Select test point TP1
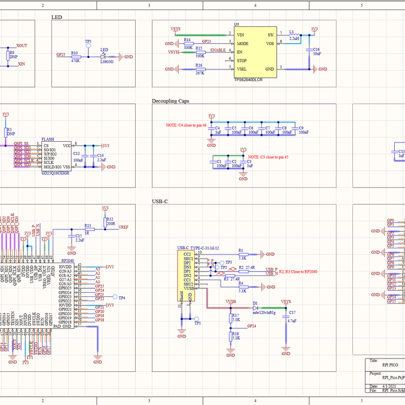The height and width of the screenshot is (405, 405). (196, 319)
